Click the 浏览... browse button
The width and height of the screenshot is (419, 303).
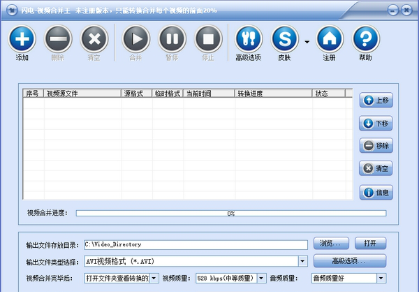click(x=331, y=244)
